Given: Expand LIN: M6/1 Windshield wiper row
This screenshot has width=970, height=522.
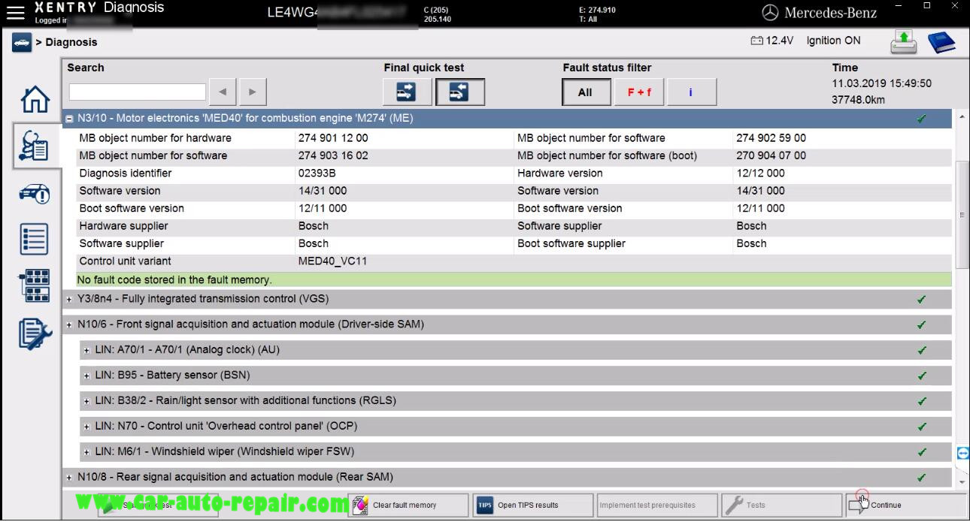Looking at the screenshot, I should pos(87,452).
